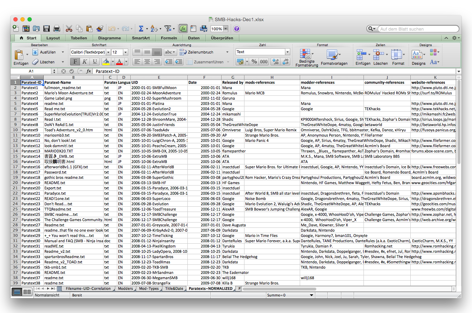The width and height of the screenshot is (472, 313).
Task: Open the SmartArt ribbon tab
Action: pos(141,38)
